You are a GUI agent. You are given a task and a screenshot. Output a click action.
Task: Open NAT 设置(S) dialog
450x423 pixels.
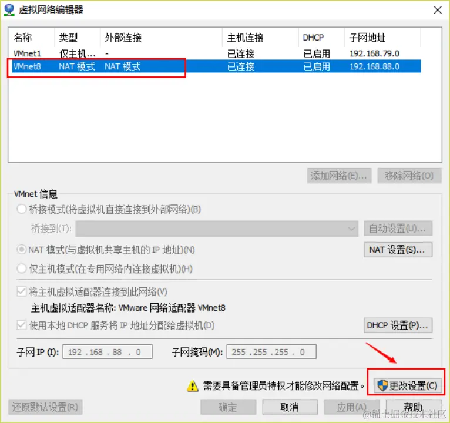[x=398, y=250]
